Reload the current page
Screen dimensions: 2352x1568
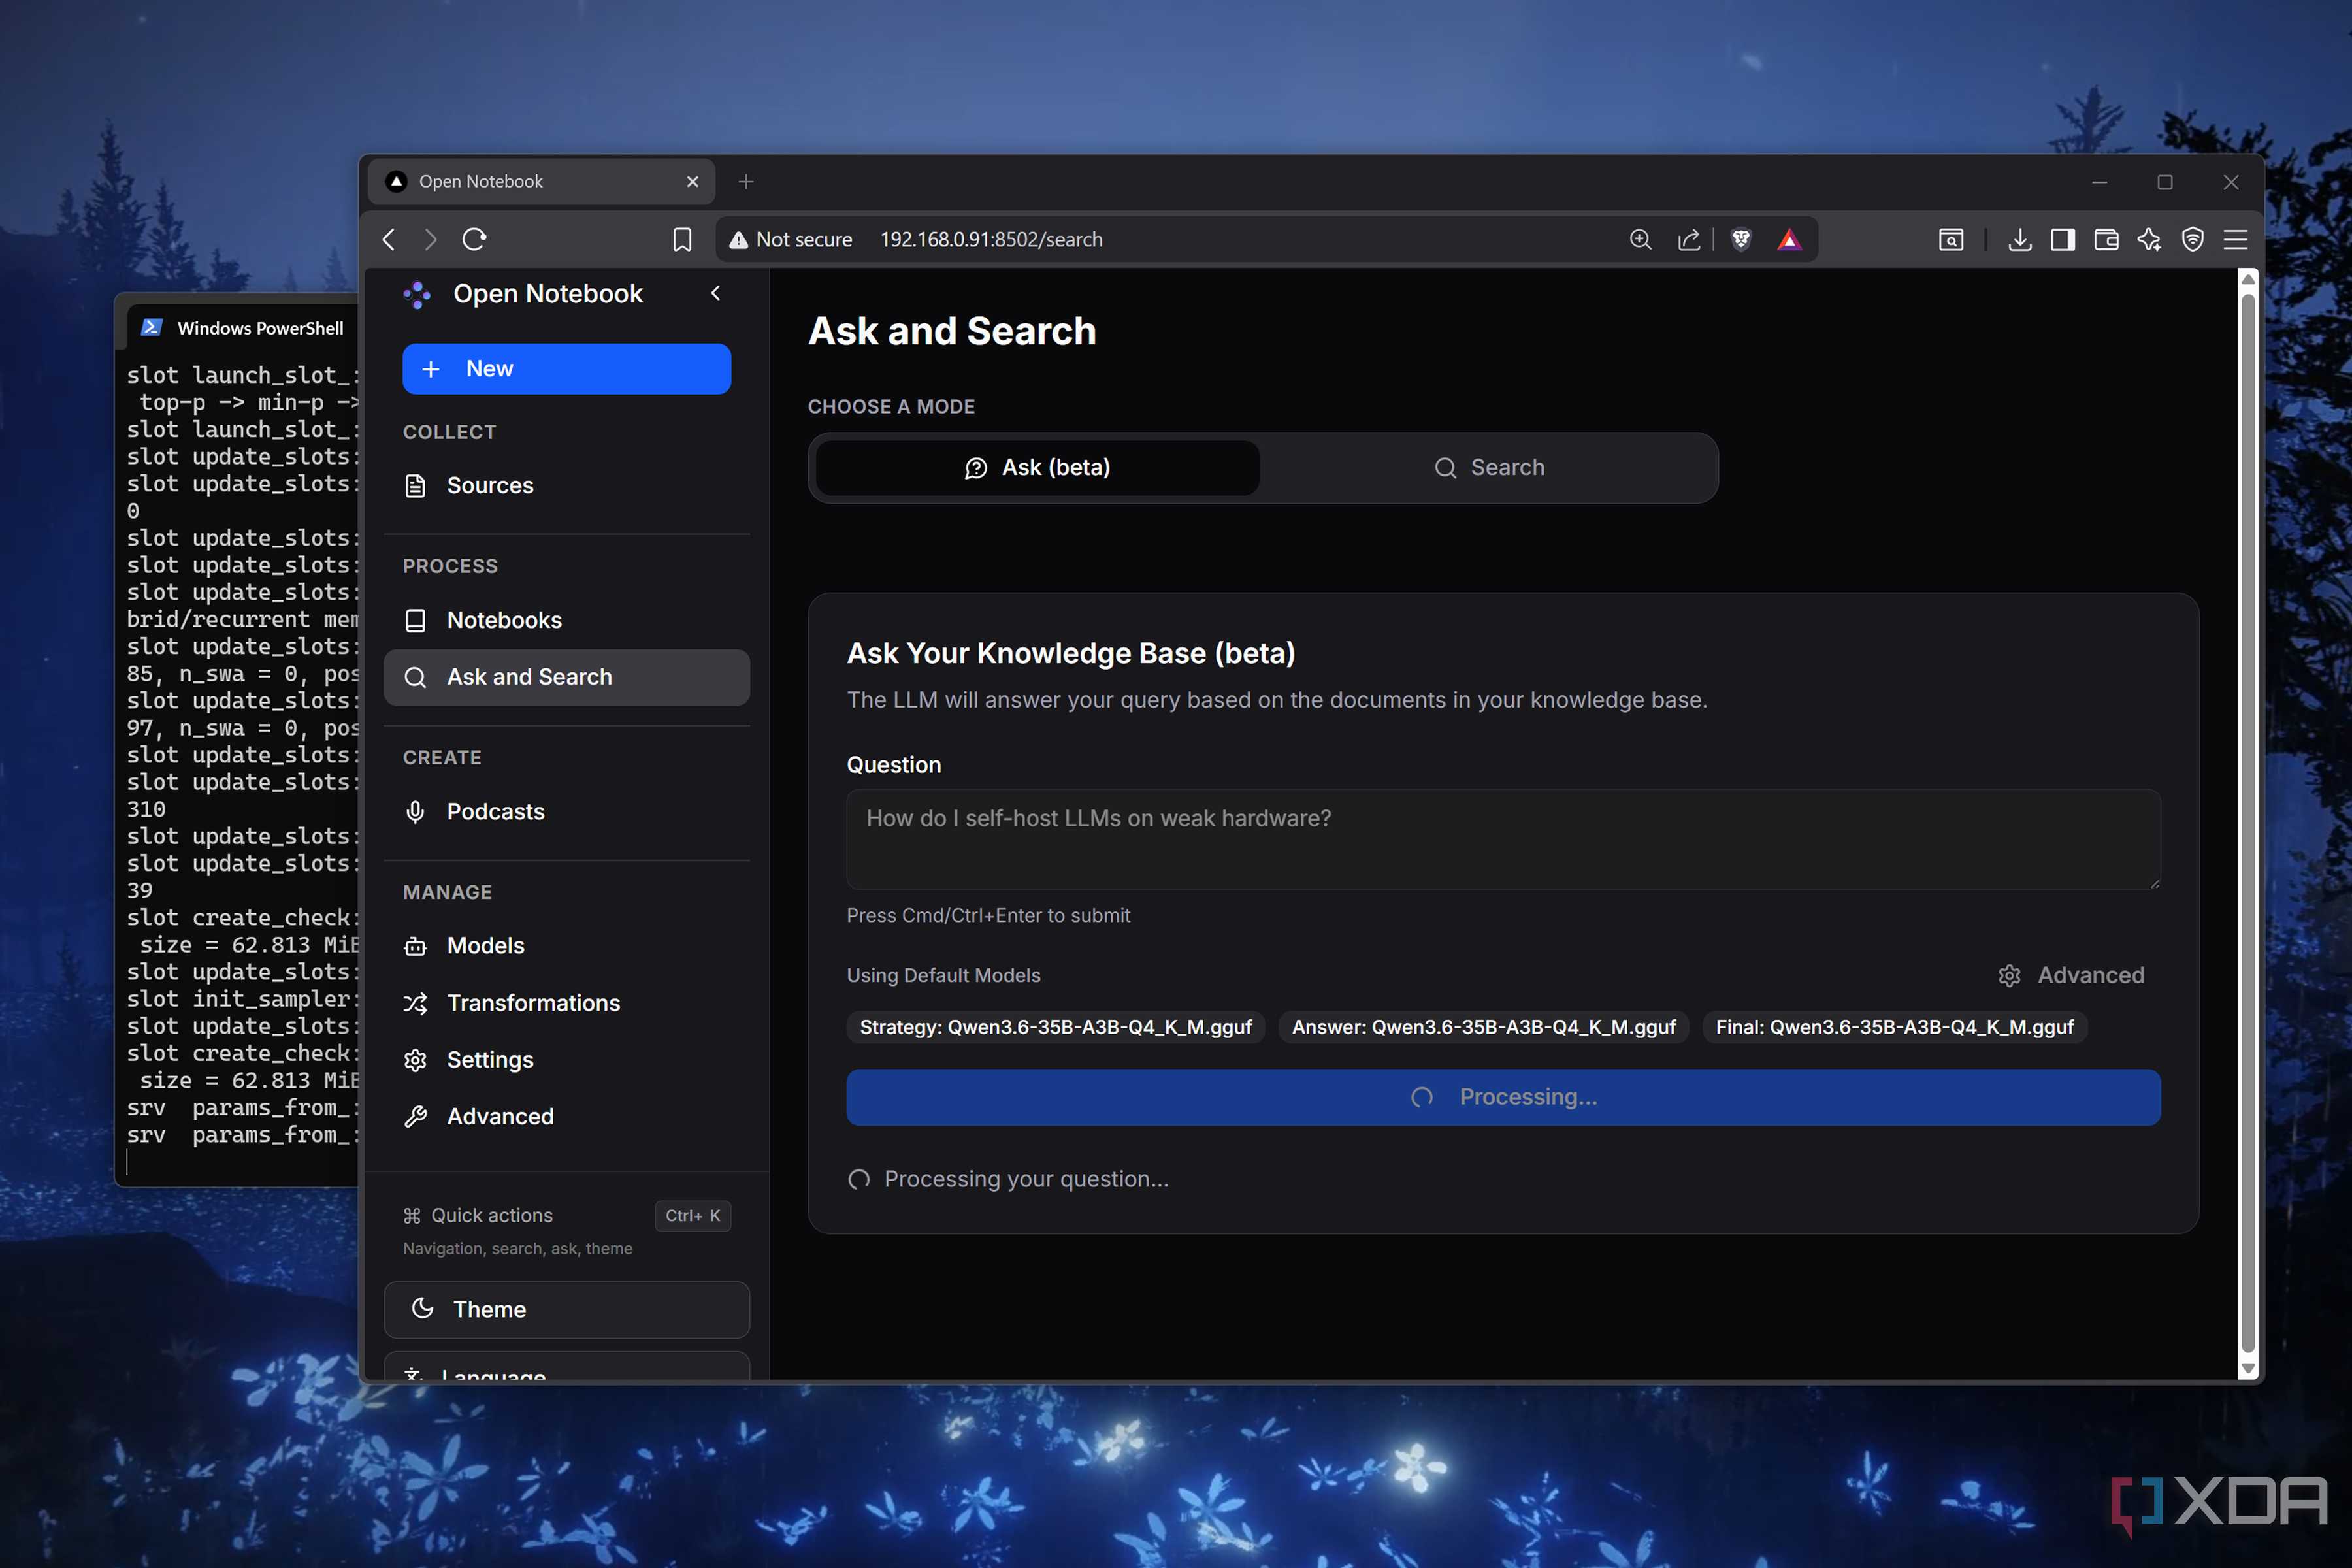(474, 240)
